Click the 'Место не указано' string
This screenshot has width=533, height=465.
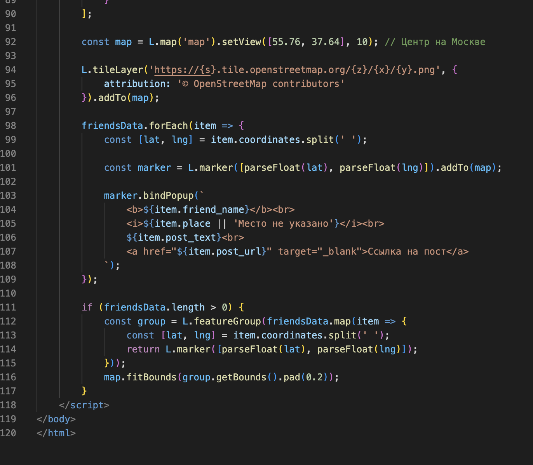(284, 224)
